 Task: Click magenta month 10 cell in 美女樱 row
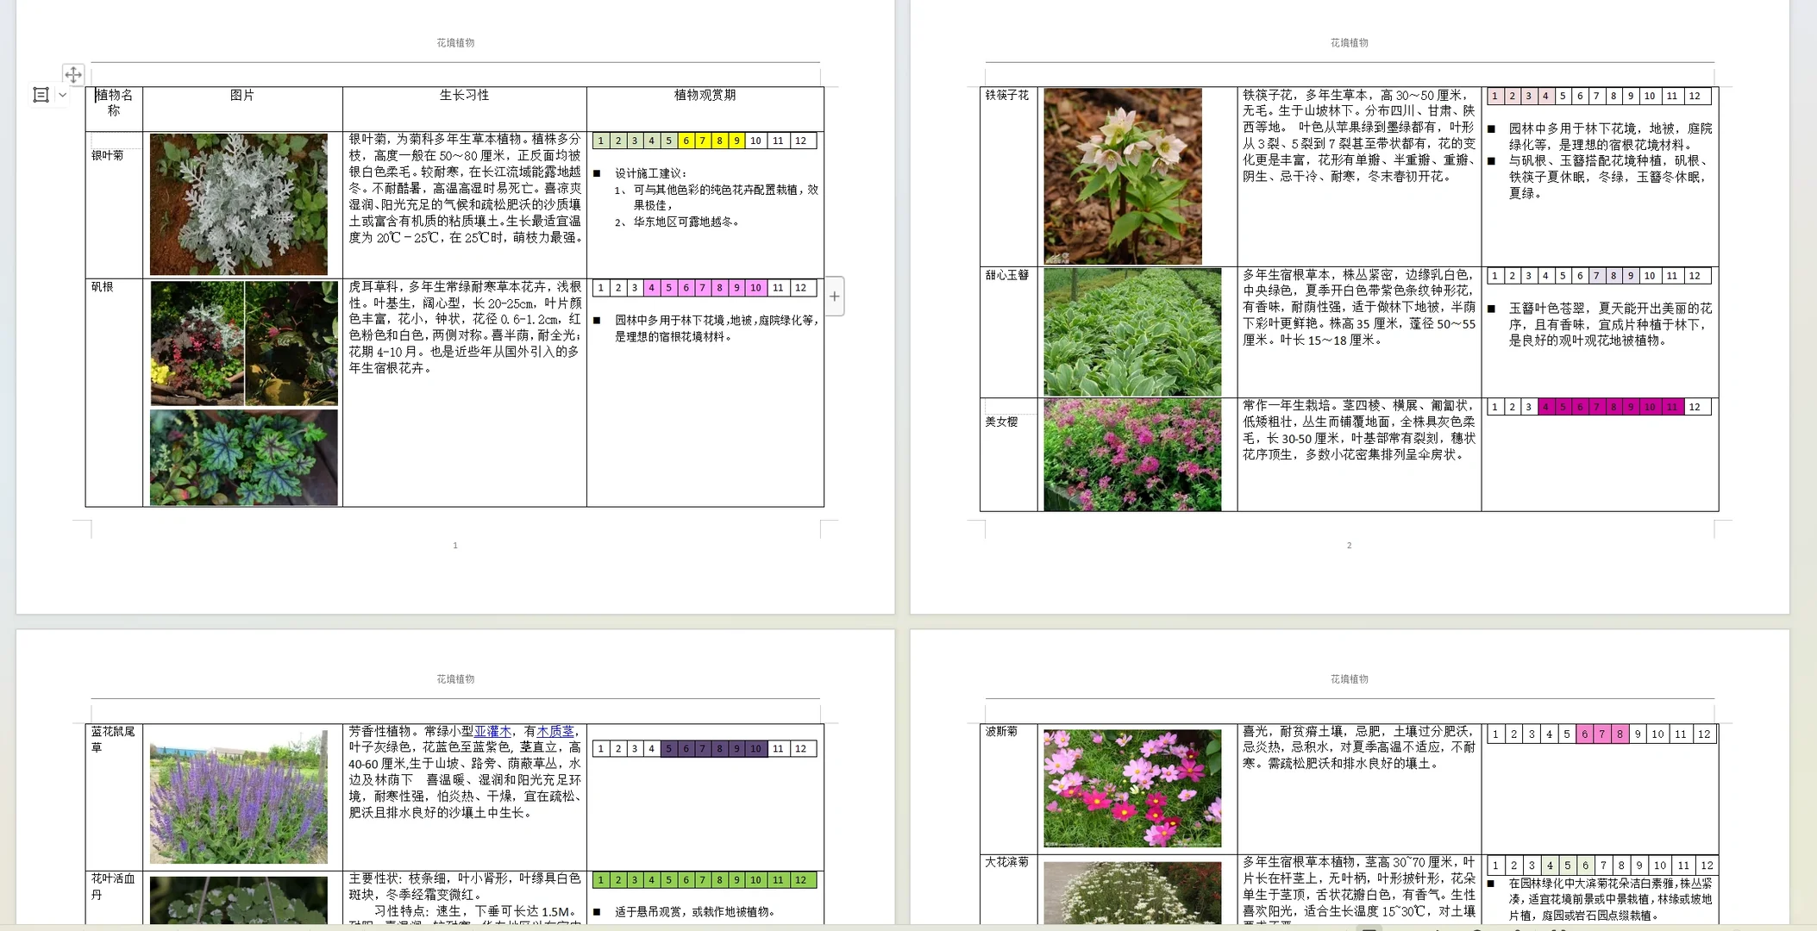point(1649,407)
